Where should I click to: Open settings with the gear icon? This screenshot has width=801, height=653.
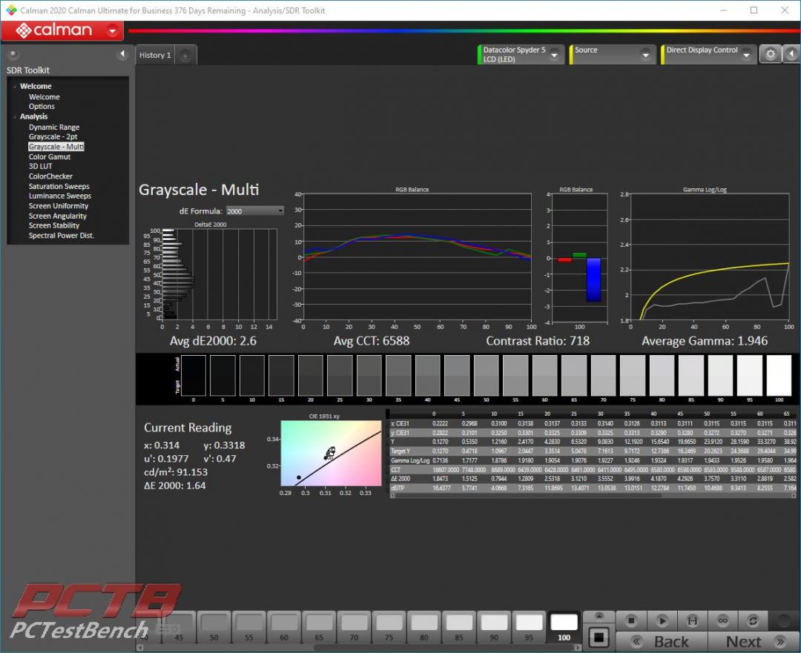(x=771, y=54)
